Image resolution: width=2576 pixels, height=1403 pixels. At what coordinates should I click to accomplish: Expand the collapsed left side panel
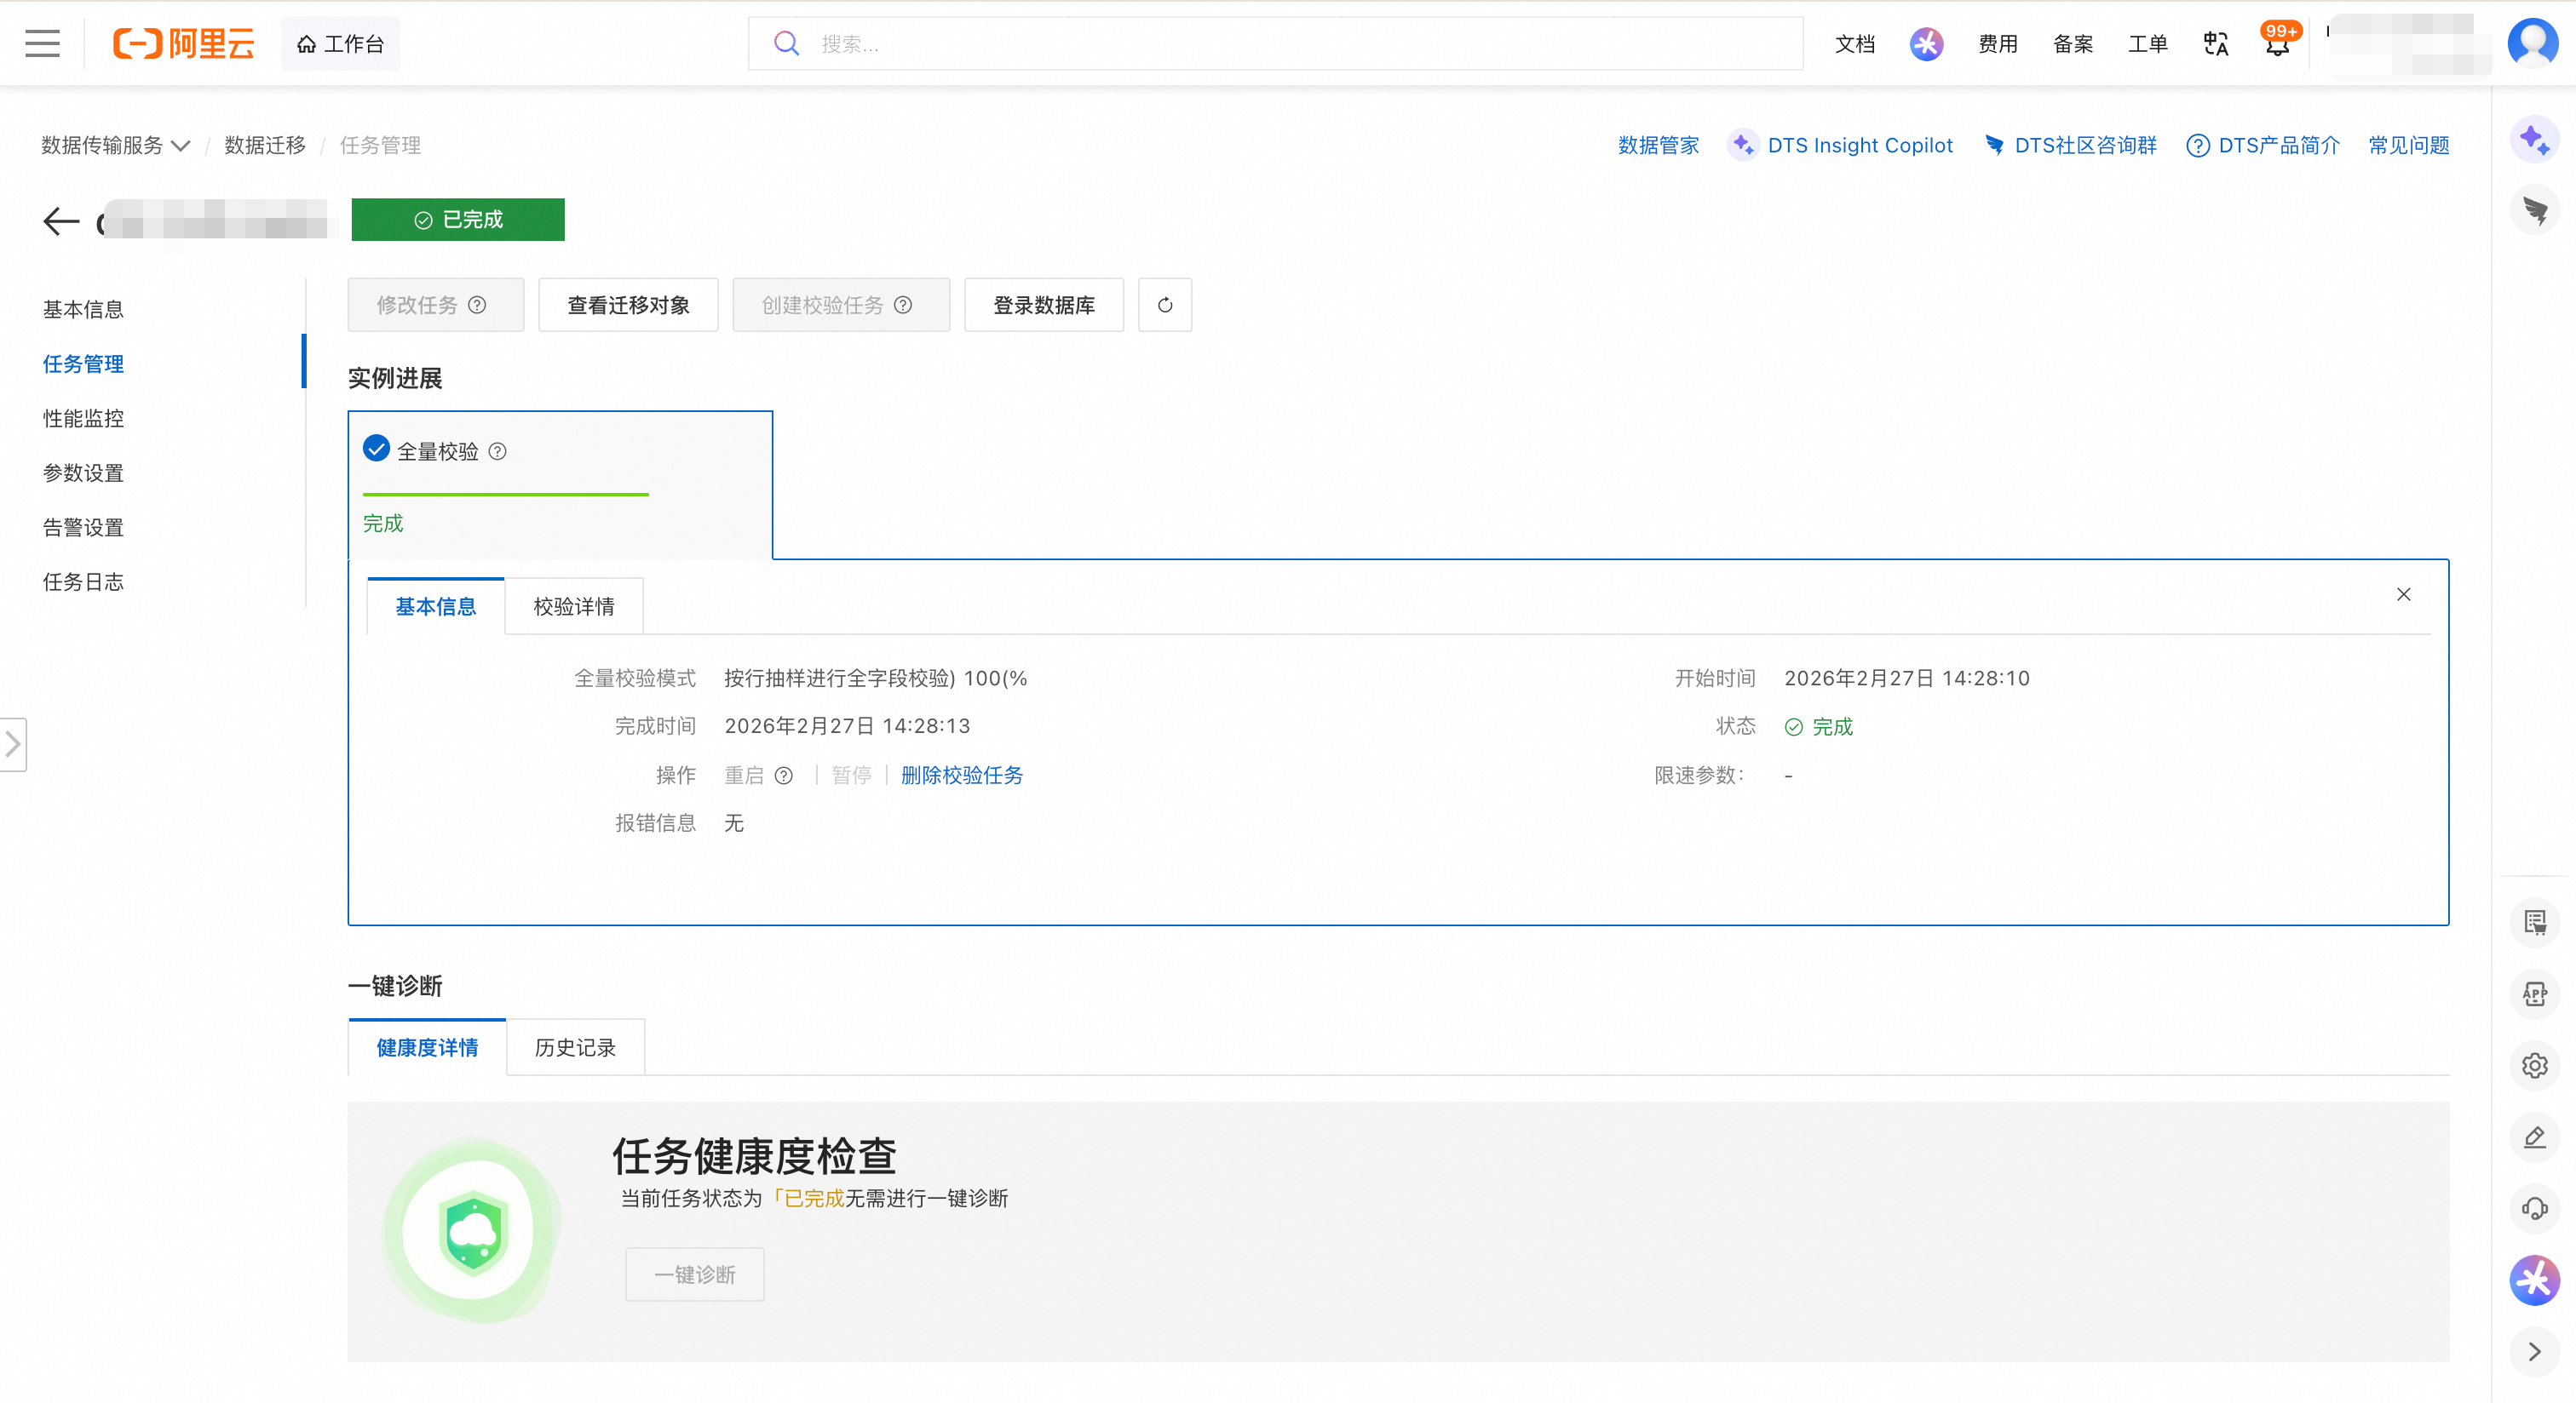click(x=13, y=743)
